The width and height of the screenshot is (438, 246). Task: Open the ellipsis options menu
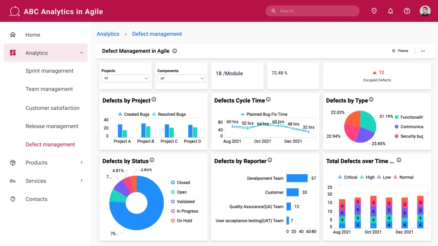coord(423,51)
